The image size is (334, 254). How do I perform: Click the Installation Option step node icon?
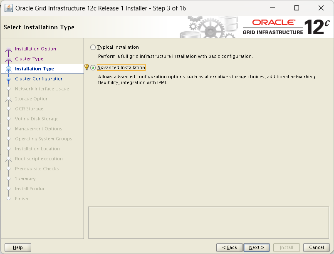click(8, 50)
